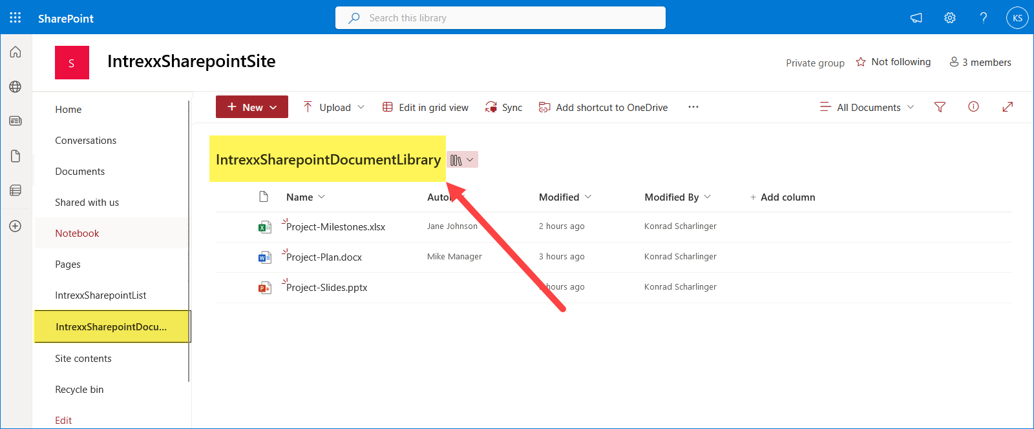Click the 3 hours ago modified cell
The height and width of the screenshot is (429, 1034).
(x=562, y=257)
